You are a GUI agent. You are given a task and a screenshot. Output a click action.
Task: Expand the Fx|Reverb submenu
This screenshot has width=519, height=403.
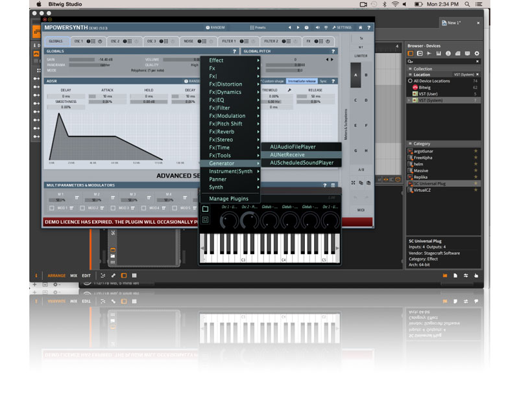coord(230,132)
